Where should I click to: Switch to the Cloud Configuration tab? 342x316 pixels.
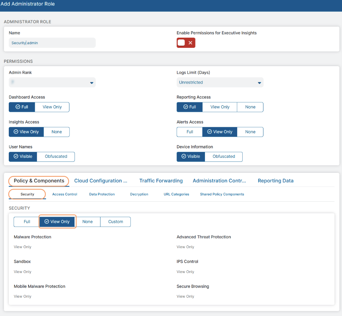click(100, 181)
